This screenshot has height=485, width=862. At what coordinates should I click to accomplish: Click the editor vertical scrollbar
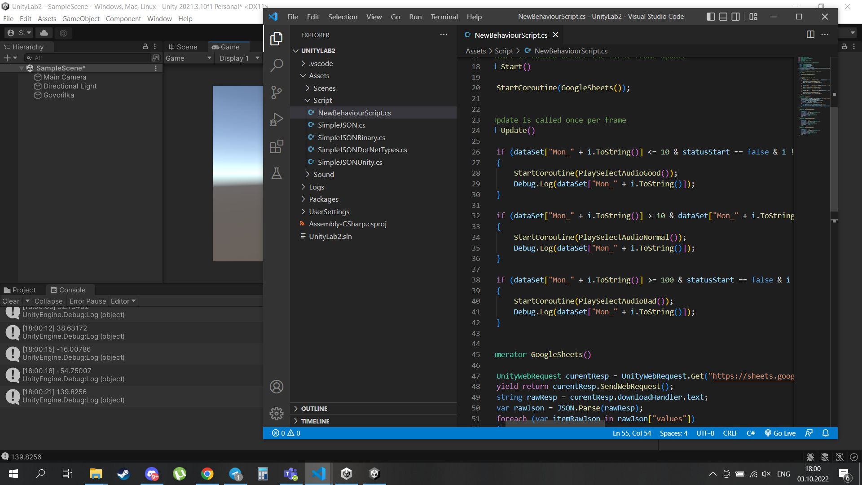click(x=834, y=157)
